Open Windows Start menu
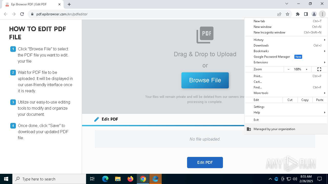This screenshot has height=184, width=328. (6, 179)
